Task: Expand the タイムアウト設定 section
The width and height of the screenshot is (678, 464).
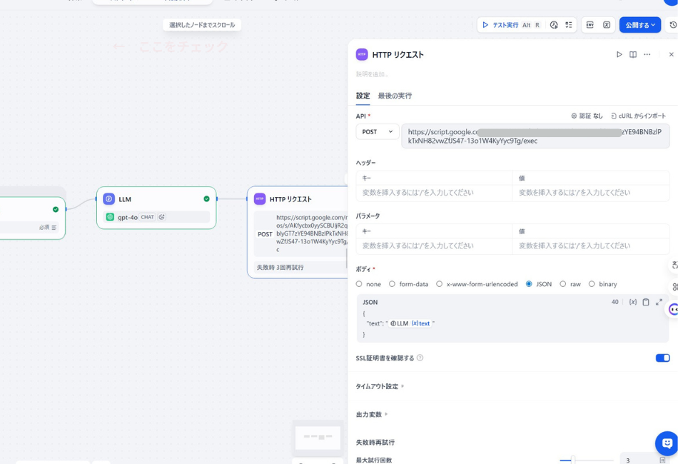Action: pyautogui.click(x=380, y=386)
